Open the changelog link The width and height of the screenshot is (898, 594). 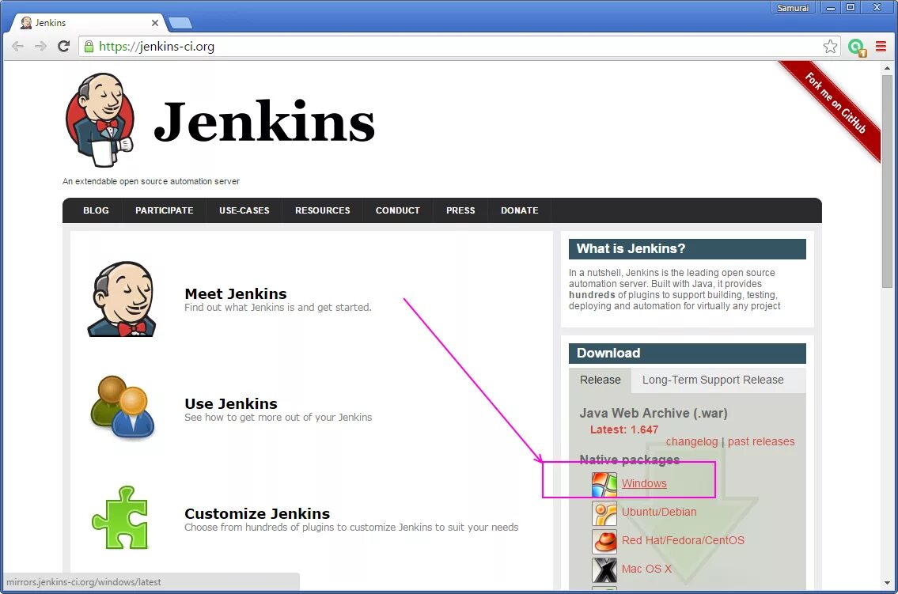(691, 442)
